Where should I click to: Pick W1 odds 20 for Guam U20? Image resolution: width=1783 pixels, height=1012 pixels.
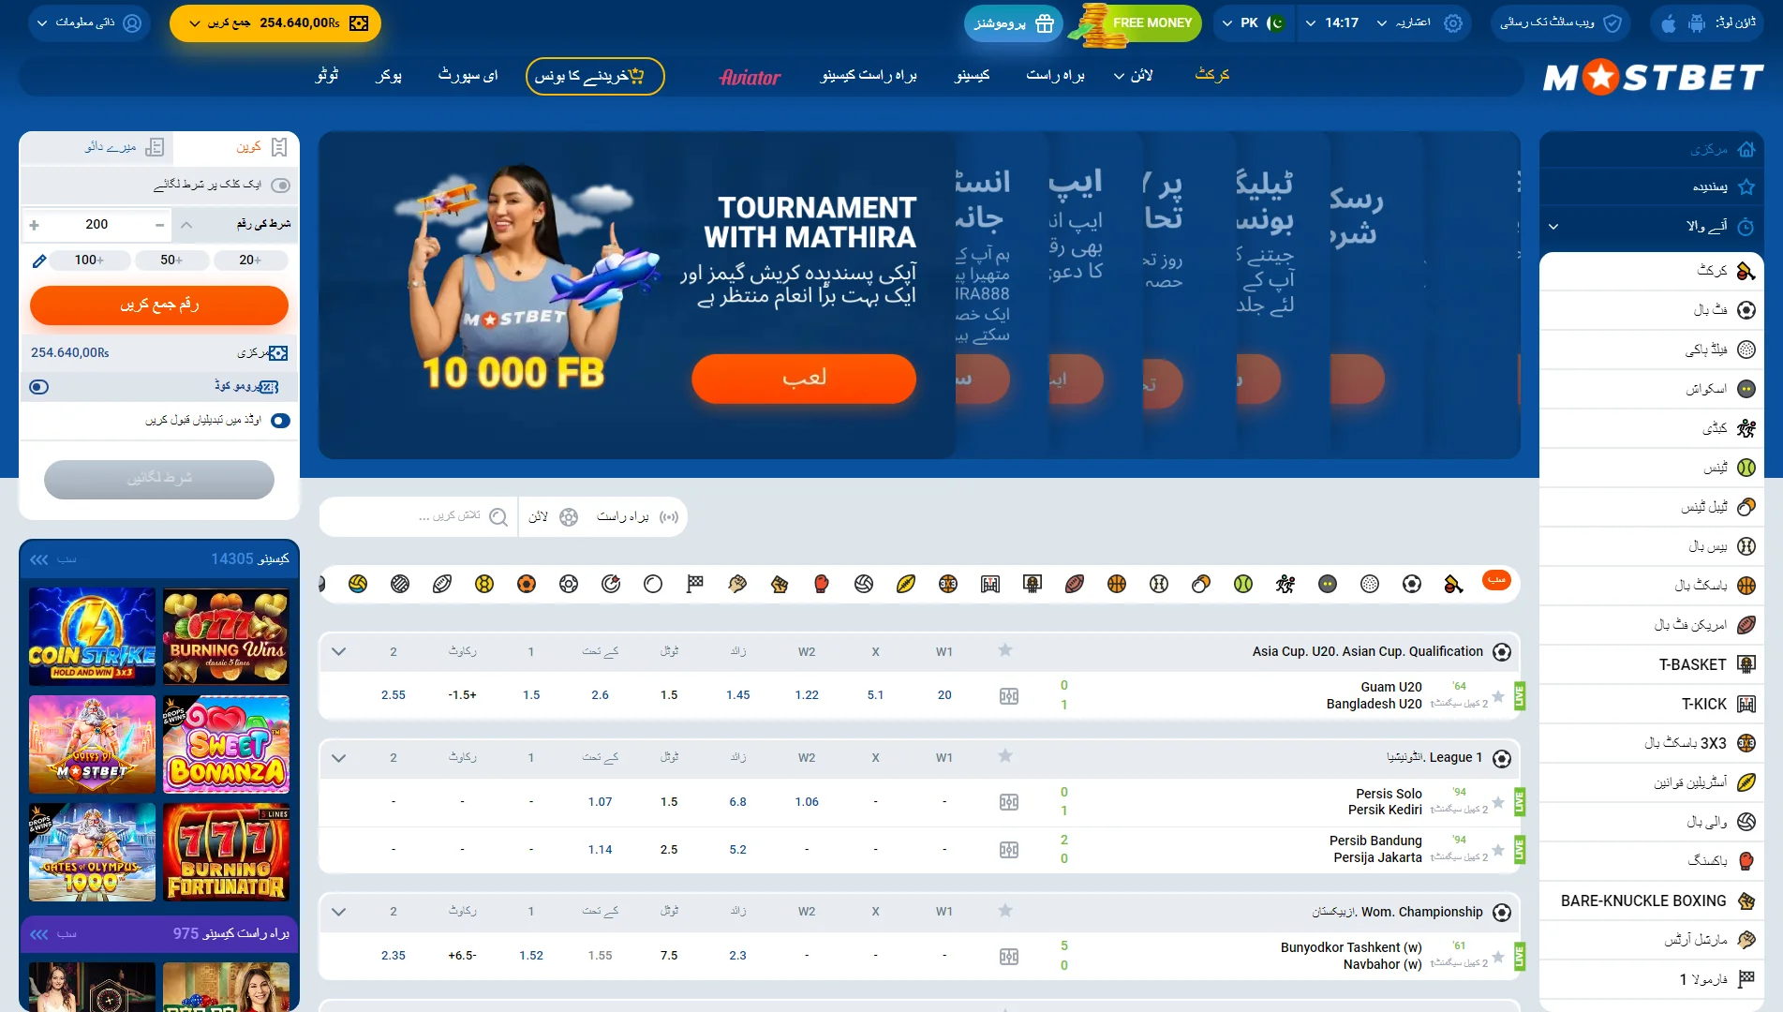pos(944,695)
